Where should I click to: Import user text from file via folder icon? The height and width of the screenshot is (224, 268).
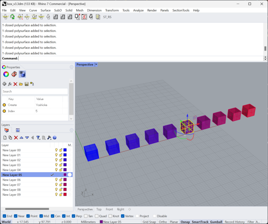coord(21,84)
